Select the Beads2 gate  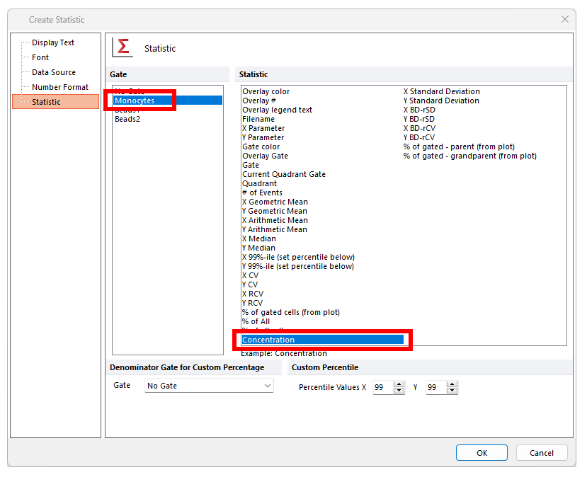(x=127, y=119)
